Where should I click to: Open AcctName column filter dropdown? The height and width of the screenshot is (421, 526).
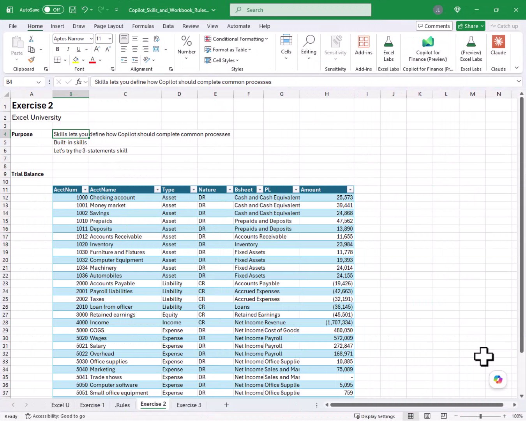(x=157, y=189)
